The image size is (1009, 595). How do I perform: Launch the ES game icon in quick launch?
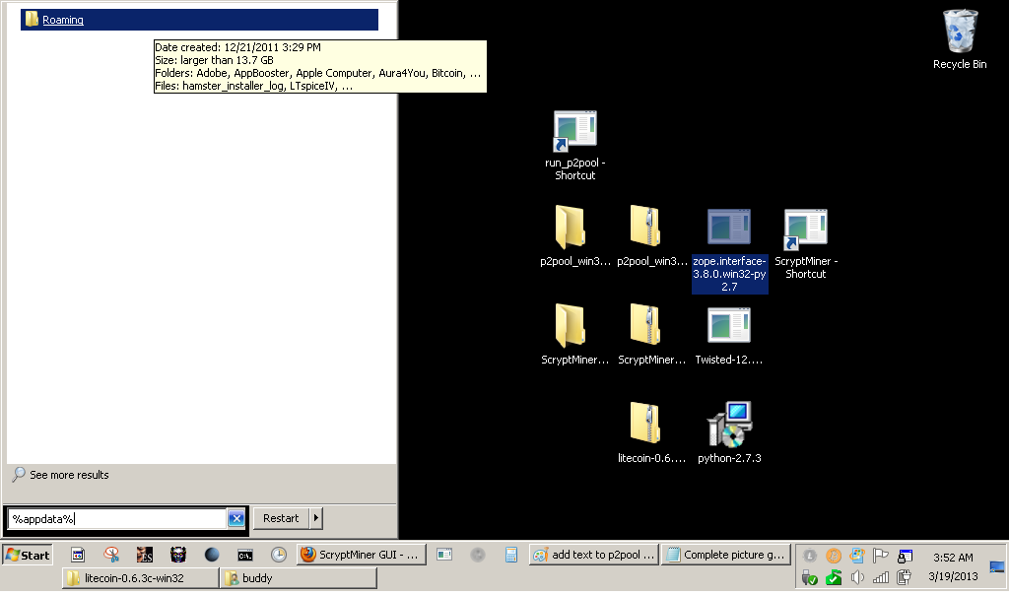click(x=145, y=555)
